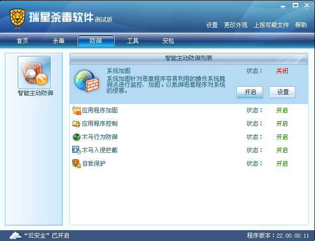
Task: Click the 智能主动防御列表 header
Action: tap(188, 58)
